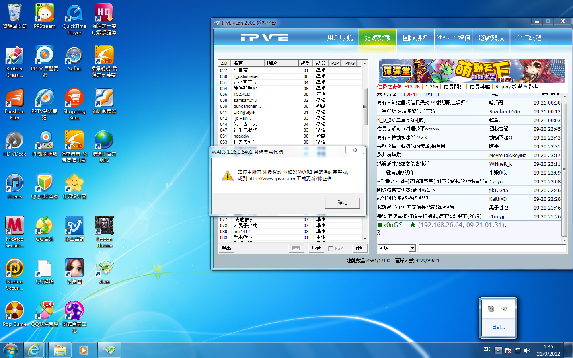Screen dimensions: 573x358
Task: Click the volume speaker tray icon
Action: (x=527, y=350)
